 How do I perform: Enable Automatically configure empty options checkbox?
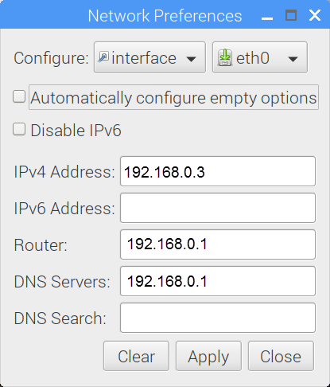coord(19,96)
